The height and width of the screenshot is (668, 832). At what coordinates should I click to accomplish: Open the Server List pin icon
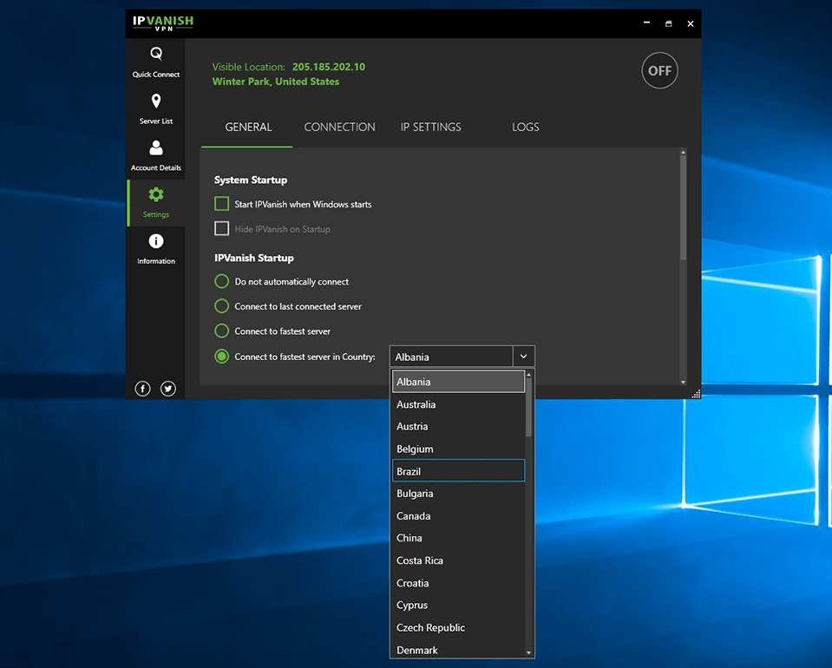[156, 101]
